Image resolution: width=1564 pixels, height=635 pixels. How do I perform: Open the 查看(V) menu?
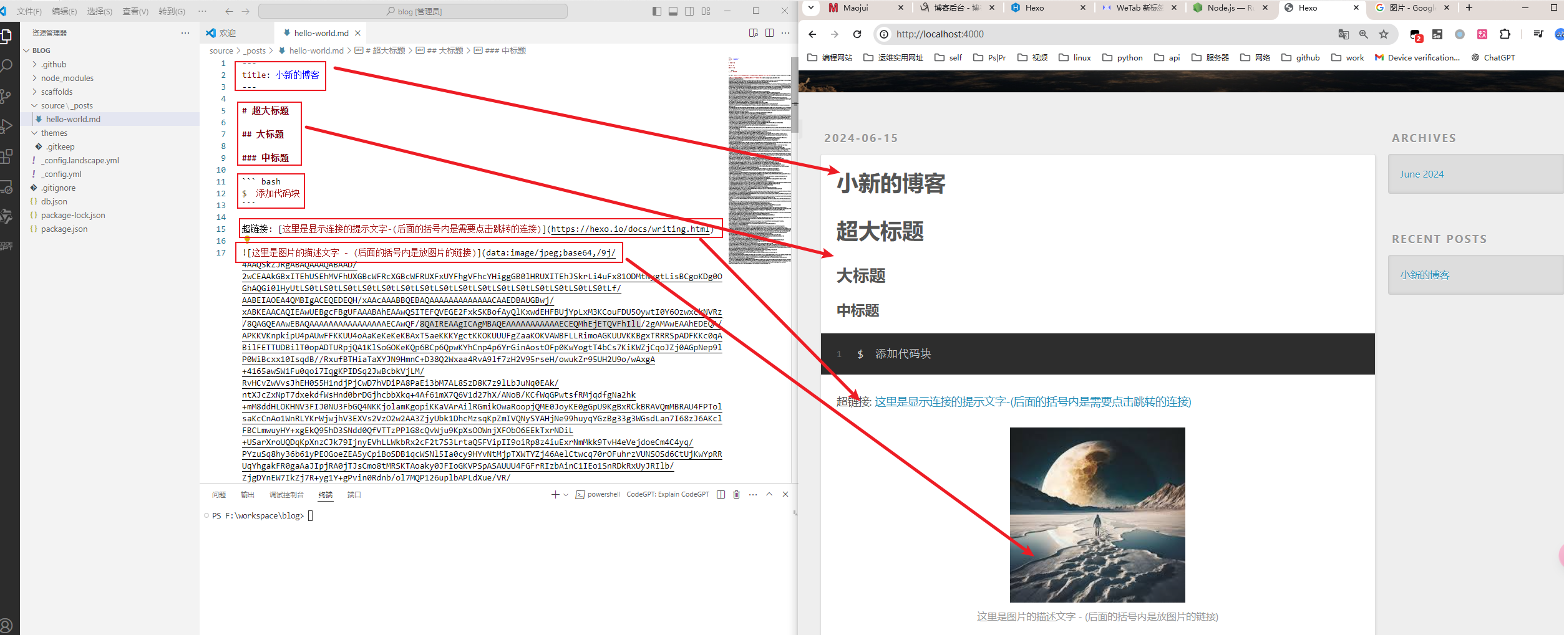(x=135, y=11)
